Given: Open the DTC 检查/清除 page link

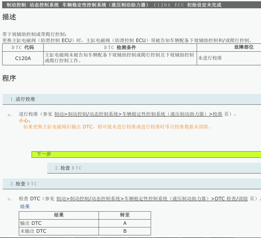Looking at the screenshot, I should 152,199.
